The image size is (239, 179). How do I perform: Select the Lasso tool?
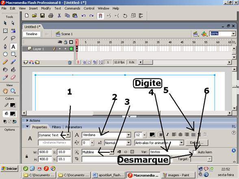point(13,38)
